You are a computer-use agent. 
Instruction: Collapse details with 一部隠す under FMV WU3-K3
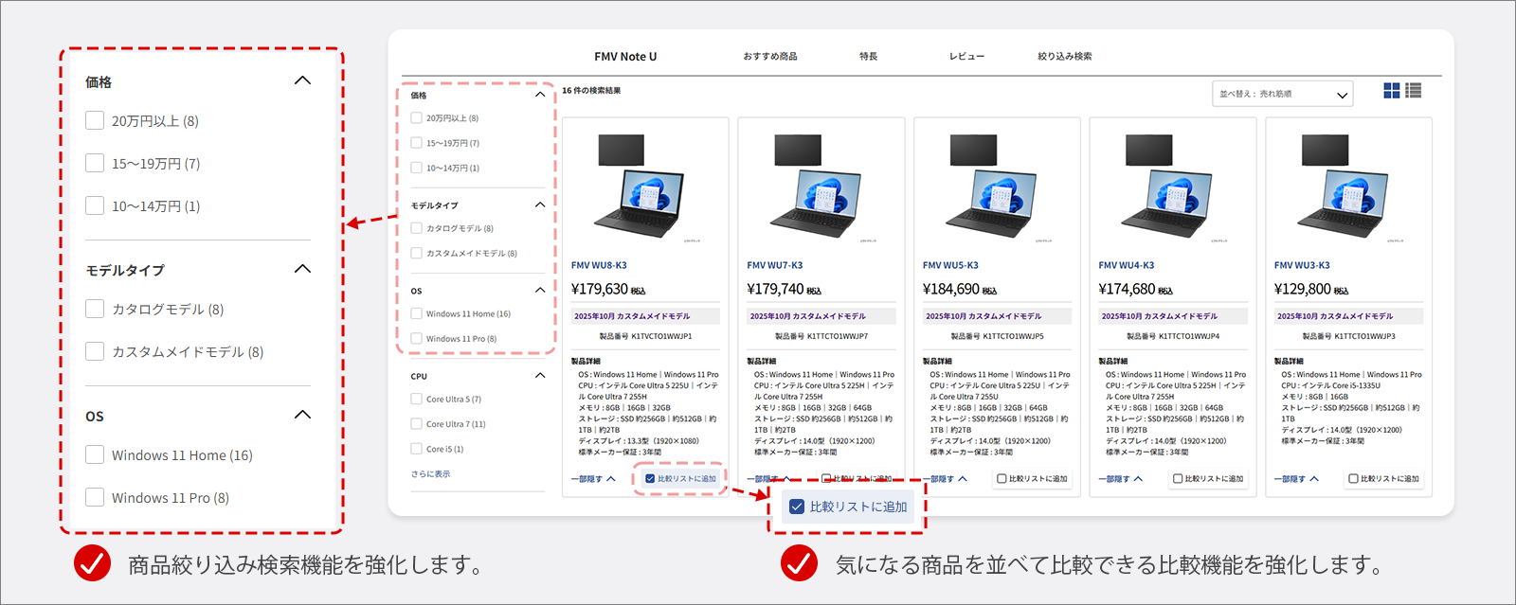(1296, 479)
